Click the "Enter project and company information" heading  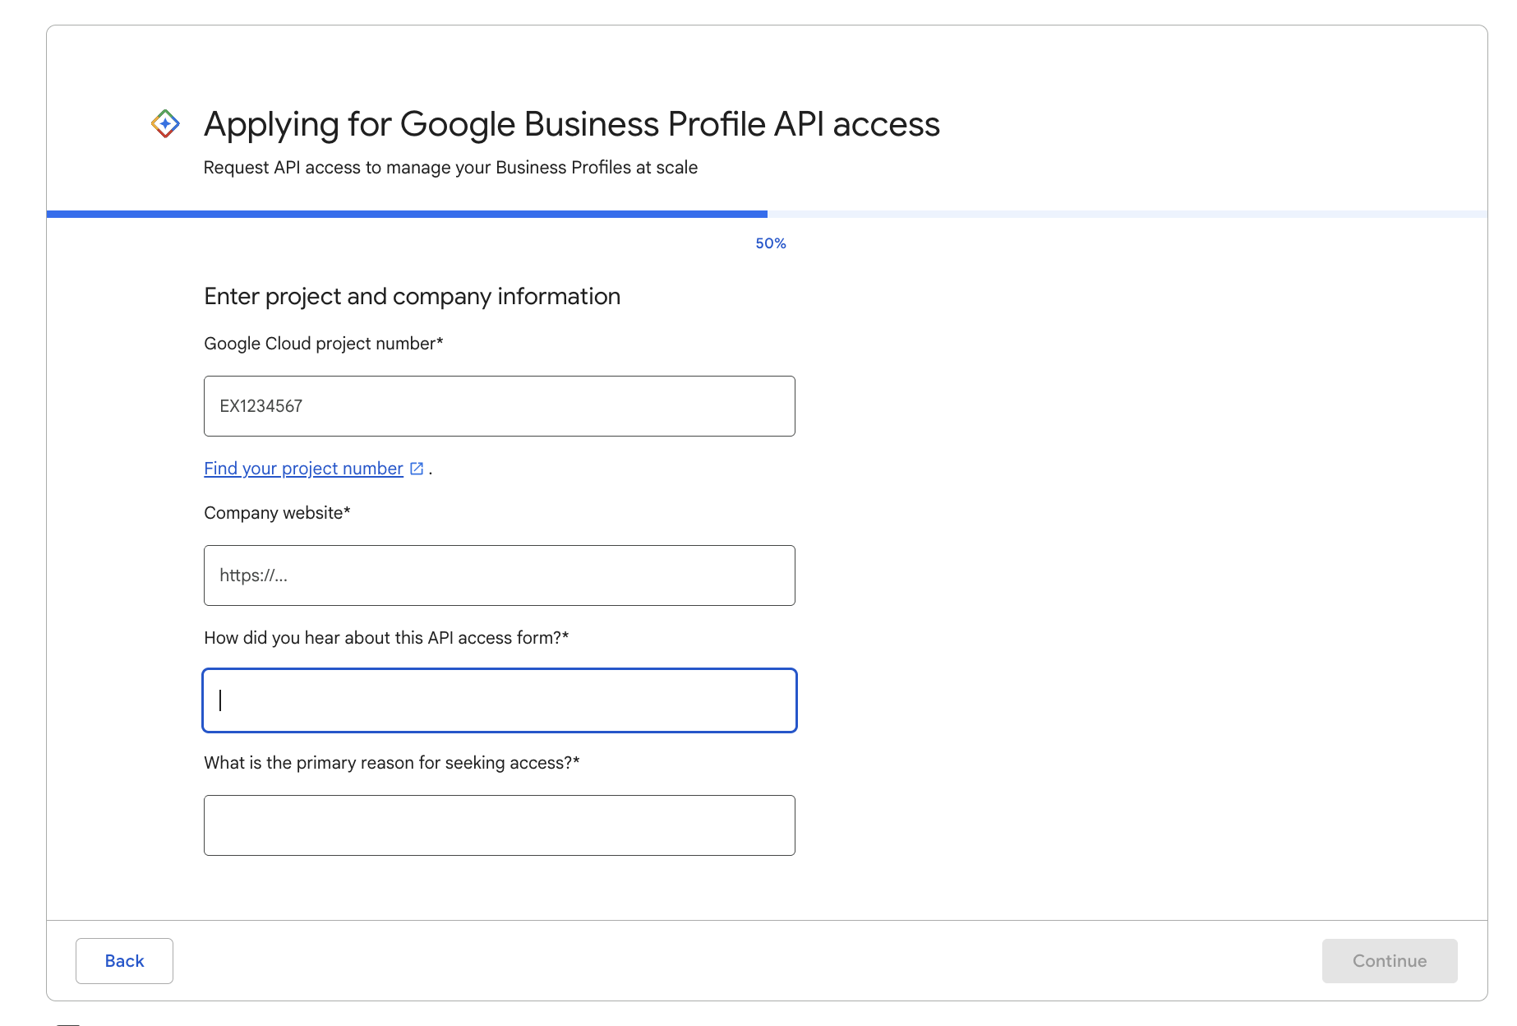tap(412, 296)
